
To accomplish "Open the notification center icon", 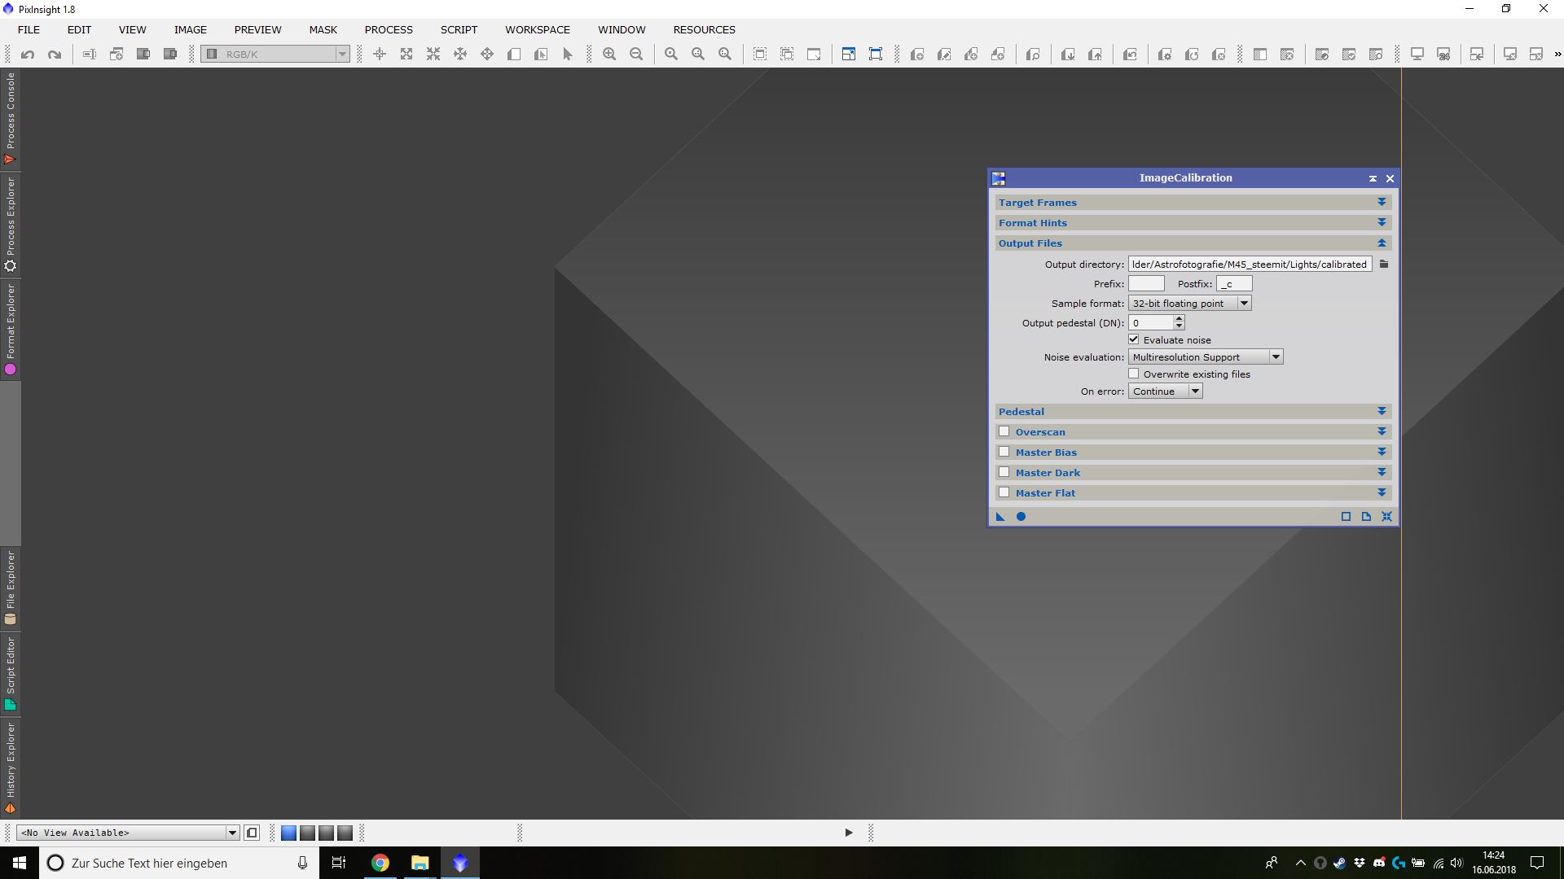I will (x=1538, y=863).
